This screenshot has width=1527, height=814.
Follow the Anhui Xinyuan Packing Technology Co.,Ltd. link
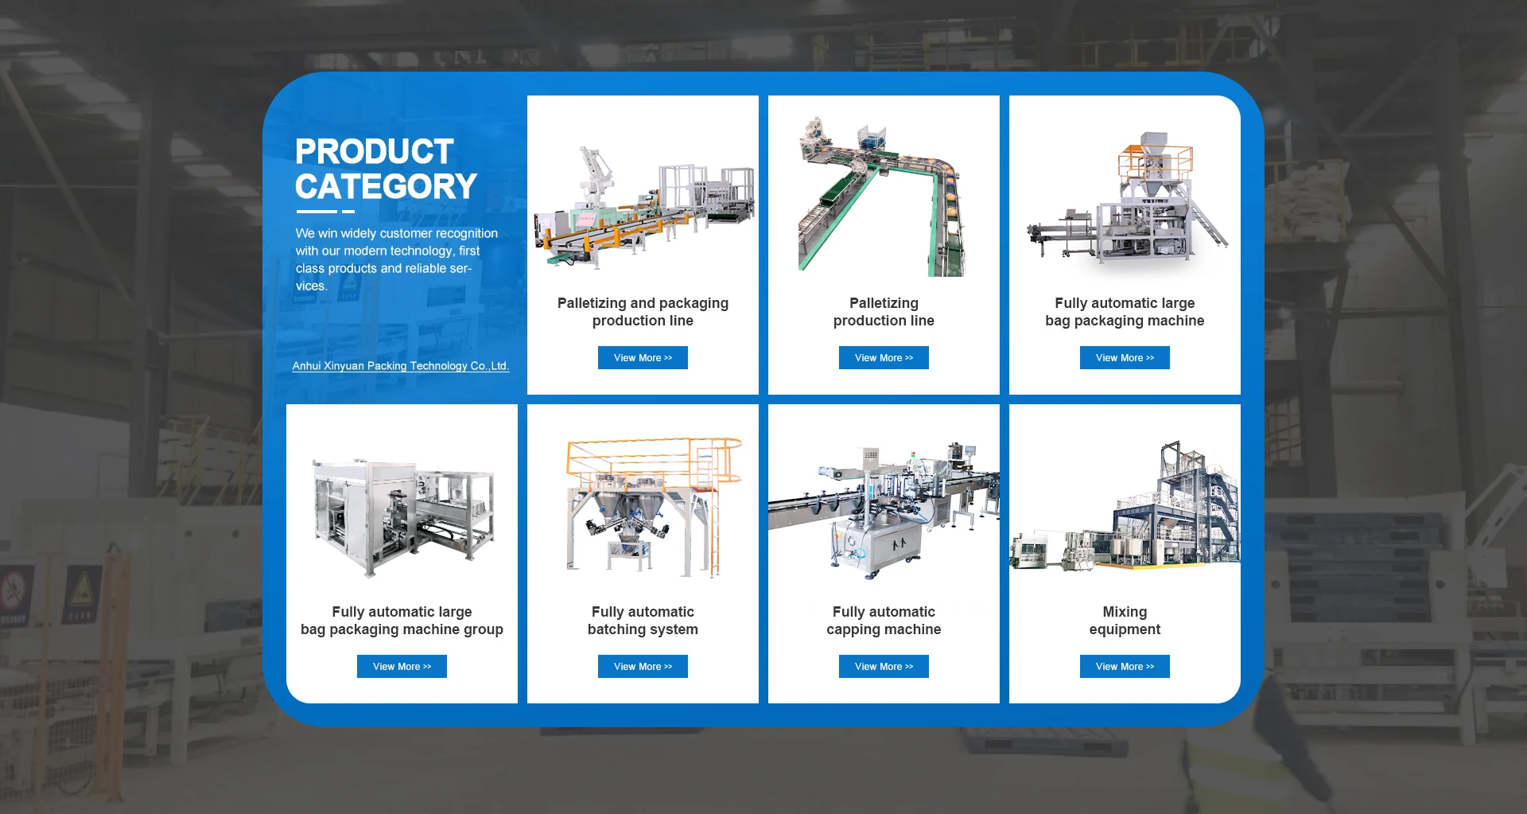tap(401, 366)
